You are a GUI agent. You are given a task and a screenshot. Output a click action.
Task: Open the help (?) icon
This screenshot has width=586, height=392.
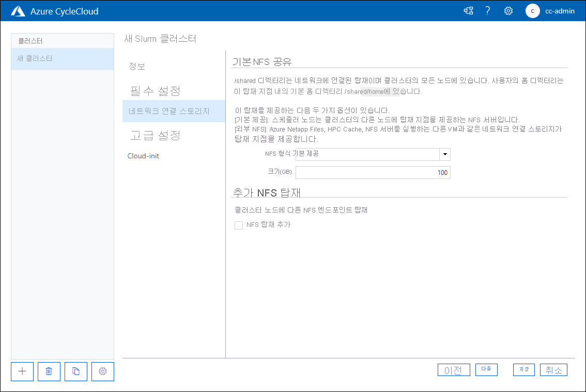point(487,10)
